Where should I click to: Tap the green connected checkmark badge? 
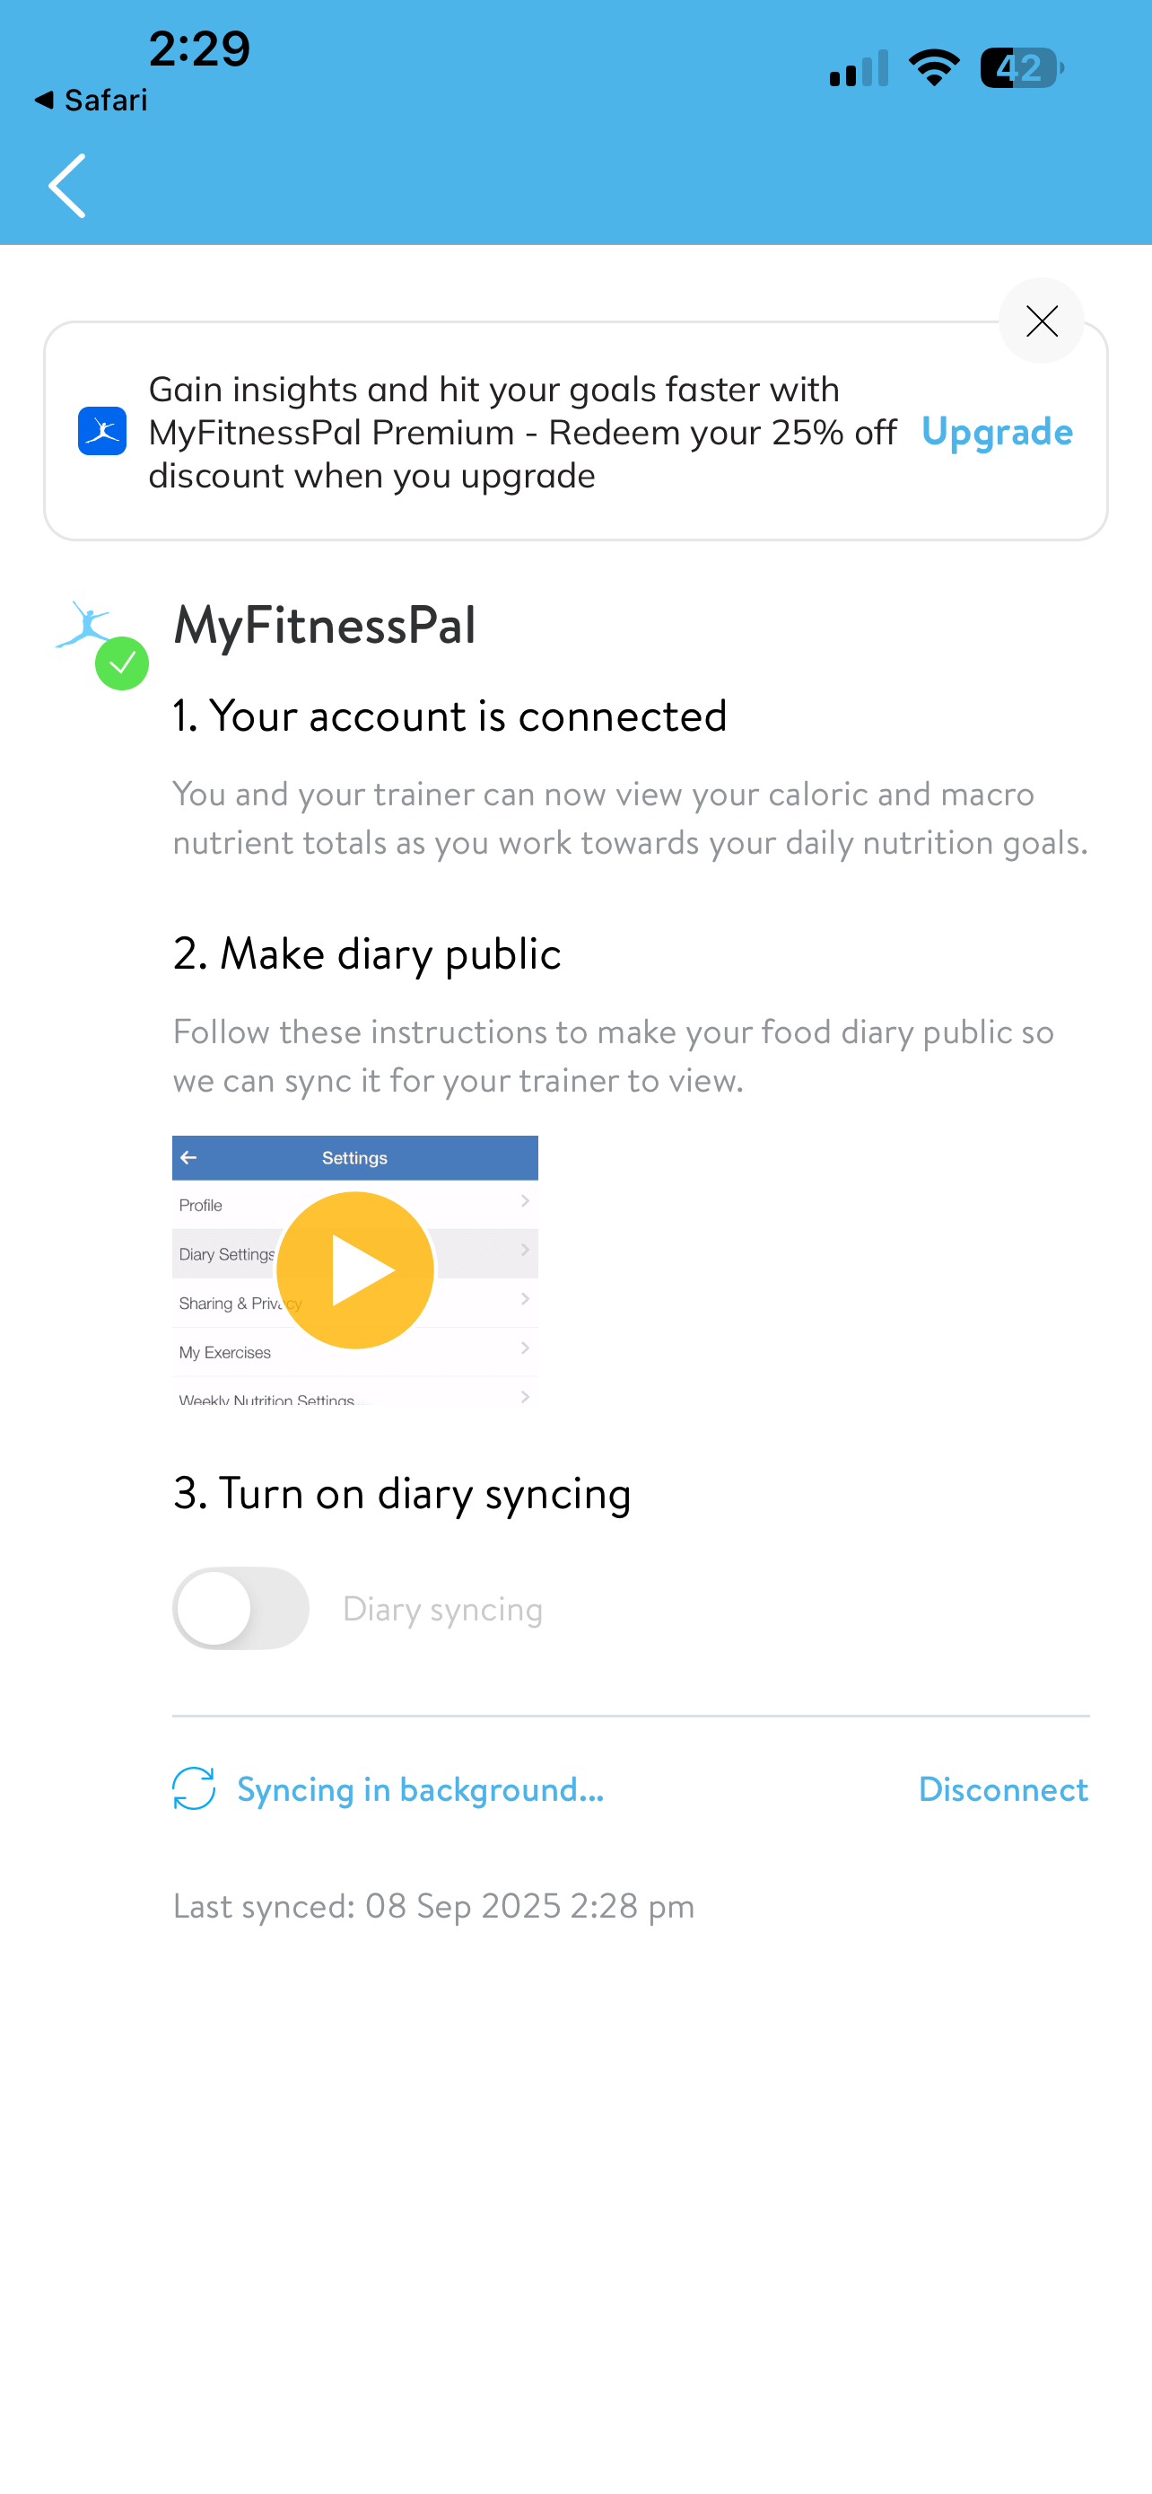[x=122, y=663]
